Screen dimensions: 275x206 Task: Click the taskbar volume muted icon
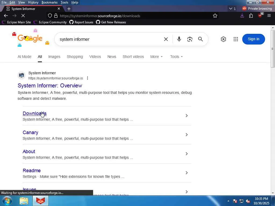click(248, 201)
